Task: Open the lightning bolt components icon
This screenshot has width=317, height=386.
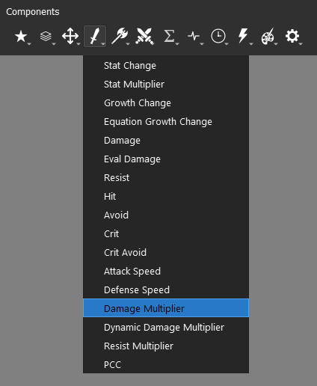Action: click(x=244, y=37)
